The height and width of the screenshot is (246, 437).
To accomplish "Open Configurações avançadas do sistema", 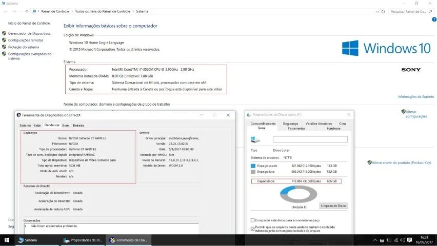I will 30,56.
